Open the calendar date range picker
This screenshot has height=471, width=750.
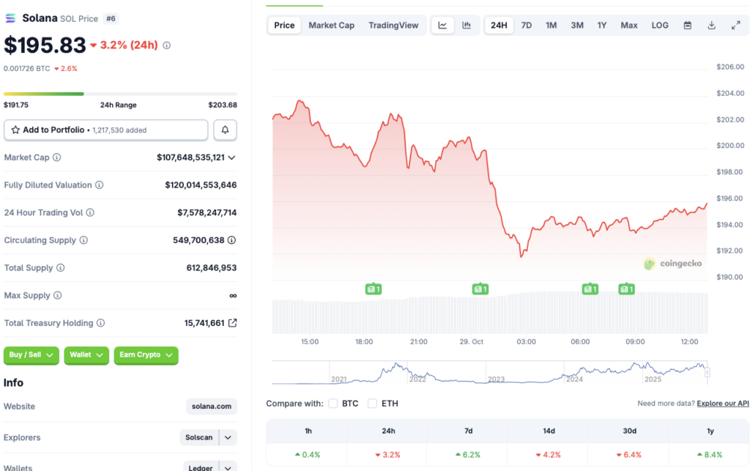[687, 24]
